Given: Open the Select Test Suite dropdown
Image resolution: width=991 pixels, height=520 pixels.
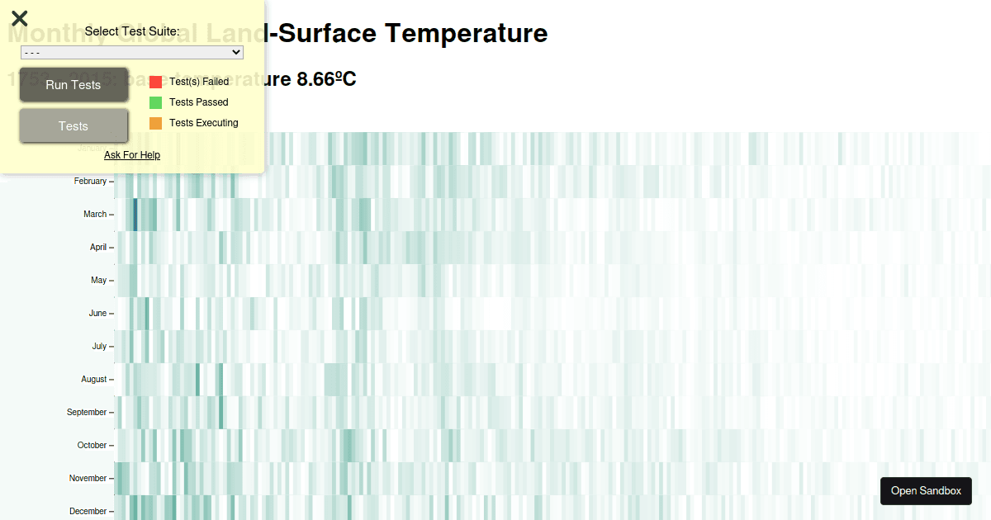Looking at the screenshot, I should click(x=130, y=52).
